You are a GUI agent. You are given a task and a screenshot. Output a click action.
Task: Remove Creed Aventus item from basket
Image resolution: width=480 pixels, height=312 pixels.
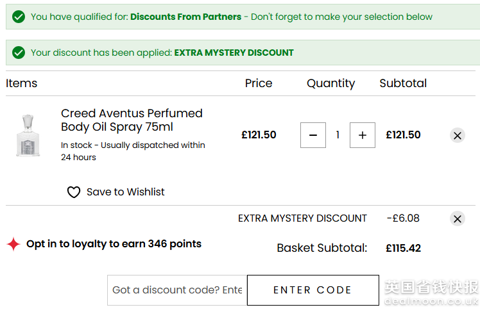457,135
